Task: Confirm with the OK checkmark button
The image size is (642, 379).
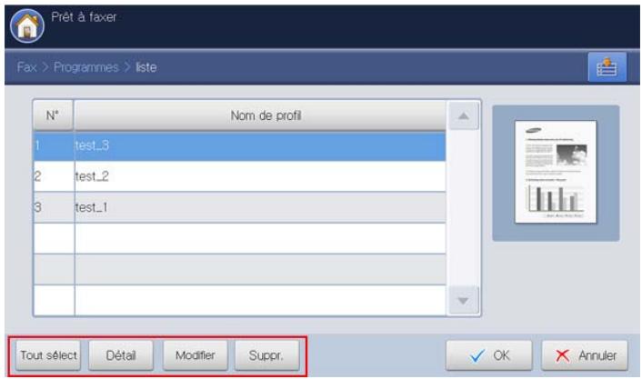Action: [489, 355]
